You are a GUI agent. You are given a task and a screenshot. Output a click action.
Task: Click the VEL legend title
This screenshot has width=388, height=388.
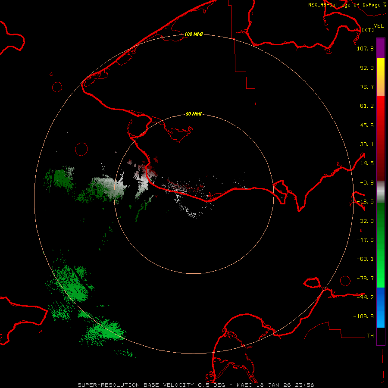[379, 26]
